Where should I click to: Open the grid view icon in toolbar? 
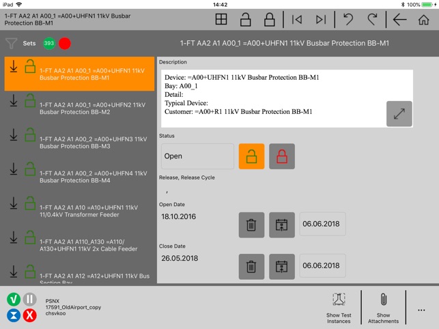tap(221, 19)
